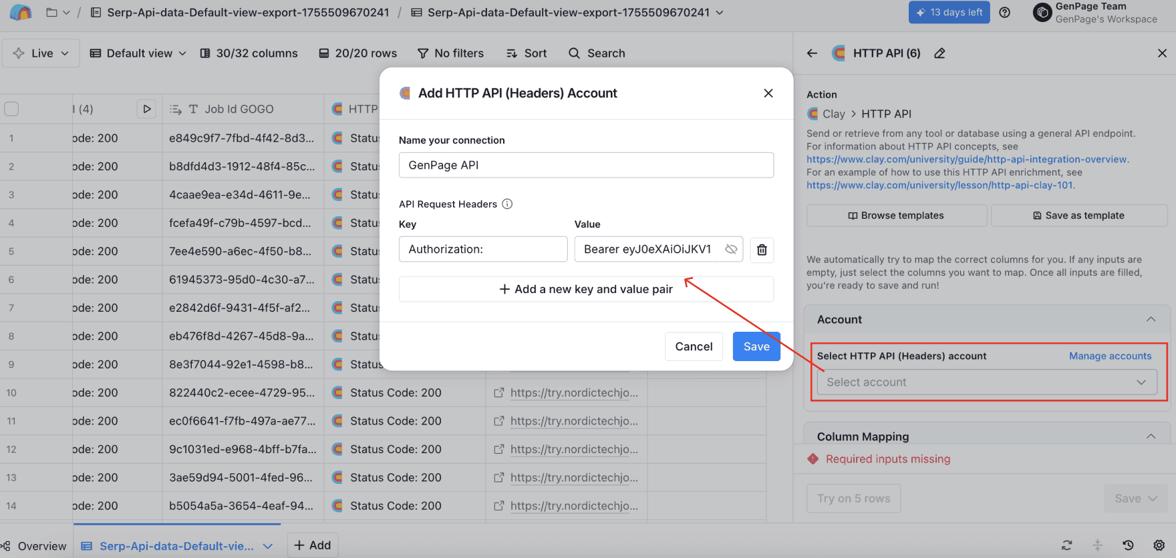Toggle visibility of the Bearer token value
This screenshot has width=1176, height=558.
(x=731, y=249)
